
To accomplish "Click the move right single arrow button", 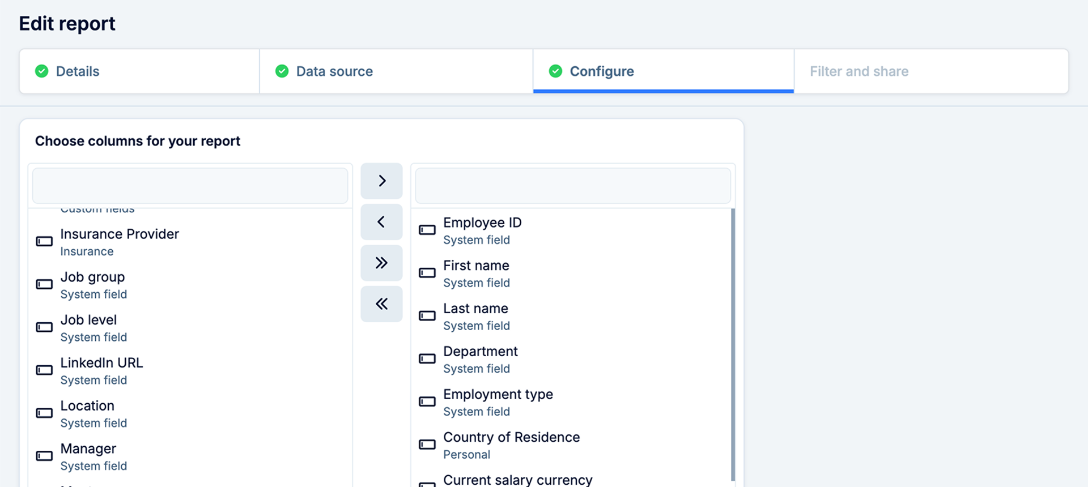I will tap(381, 181).
